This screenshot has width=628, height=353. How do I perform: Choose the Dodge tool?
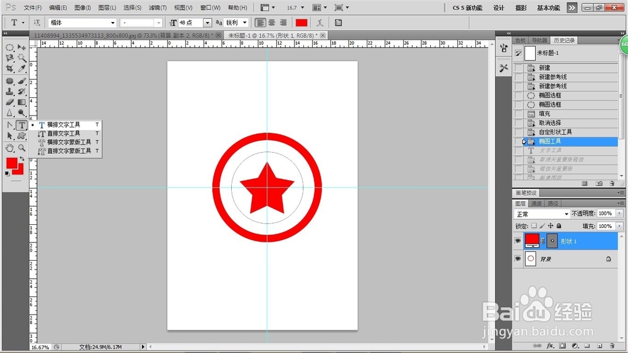pyautogui.click(x=21, y=112)
